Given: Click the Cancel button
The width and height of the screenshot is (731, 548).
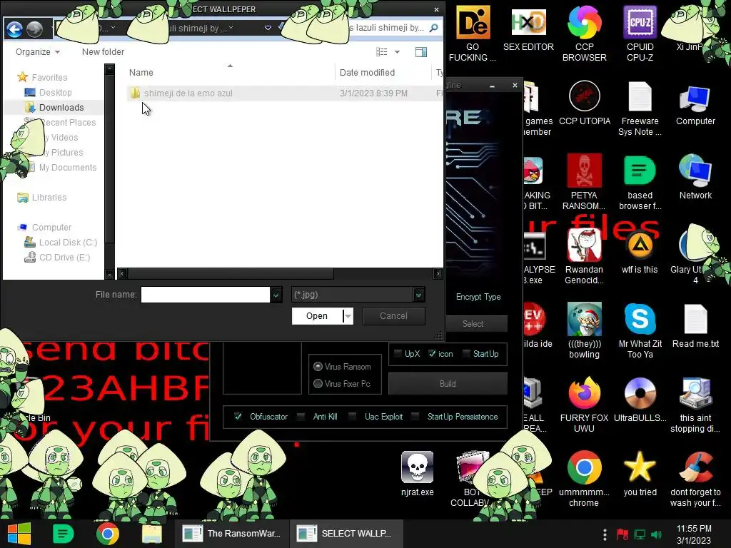Looking at the screenshot, I should (393, 316).
